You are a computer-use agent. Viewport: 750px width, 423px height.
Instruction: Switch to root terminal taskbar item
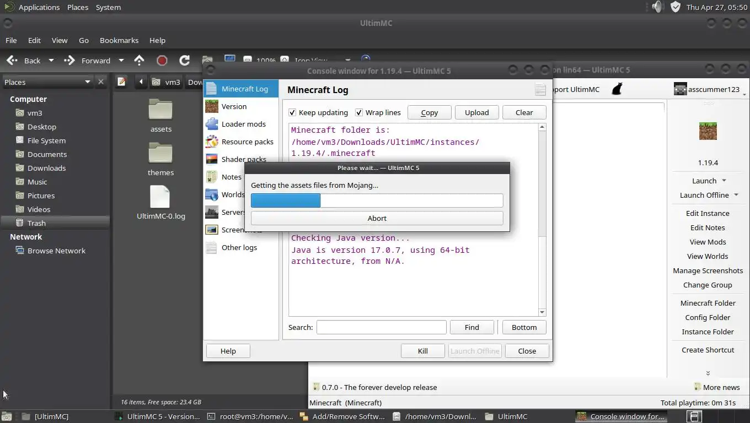(251, 416)
